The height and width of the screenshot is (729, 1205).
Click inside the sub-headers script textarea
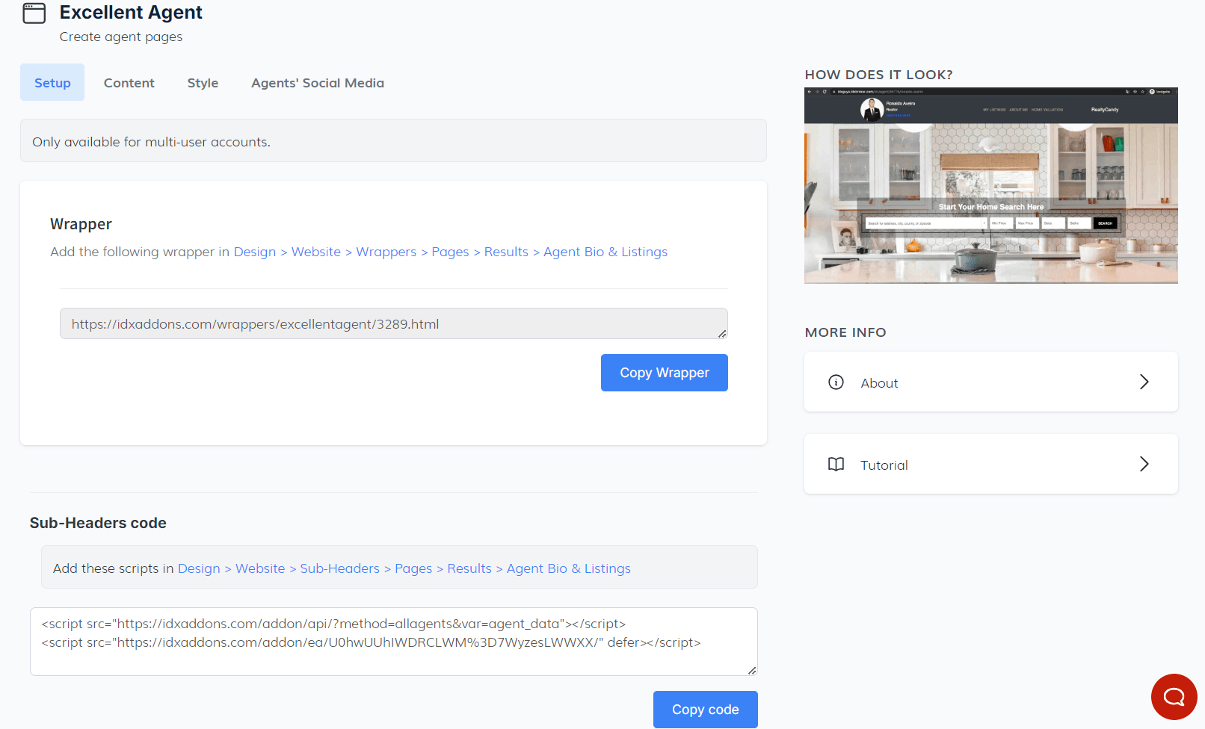(389, 657)
